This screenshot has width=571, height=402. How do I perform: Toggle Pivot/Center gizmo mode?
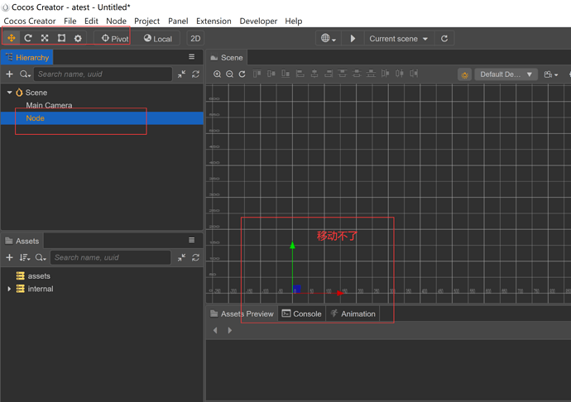pyautogui.click(x=115, y=38)
